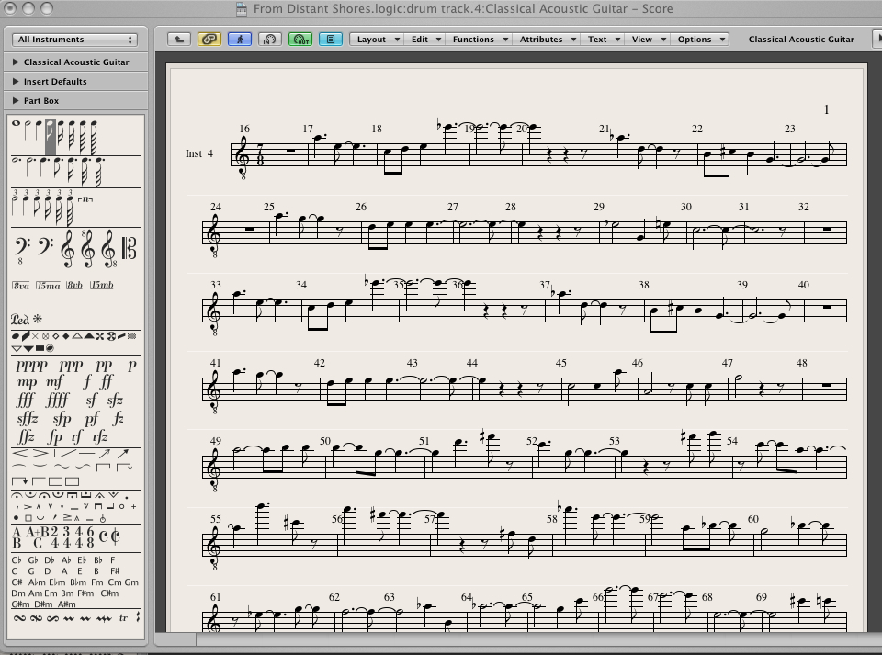Viewport: 882px width, 655px height.
Task: Select the Bbm key signature
Action: pos(78,582)
